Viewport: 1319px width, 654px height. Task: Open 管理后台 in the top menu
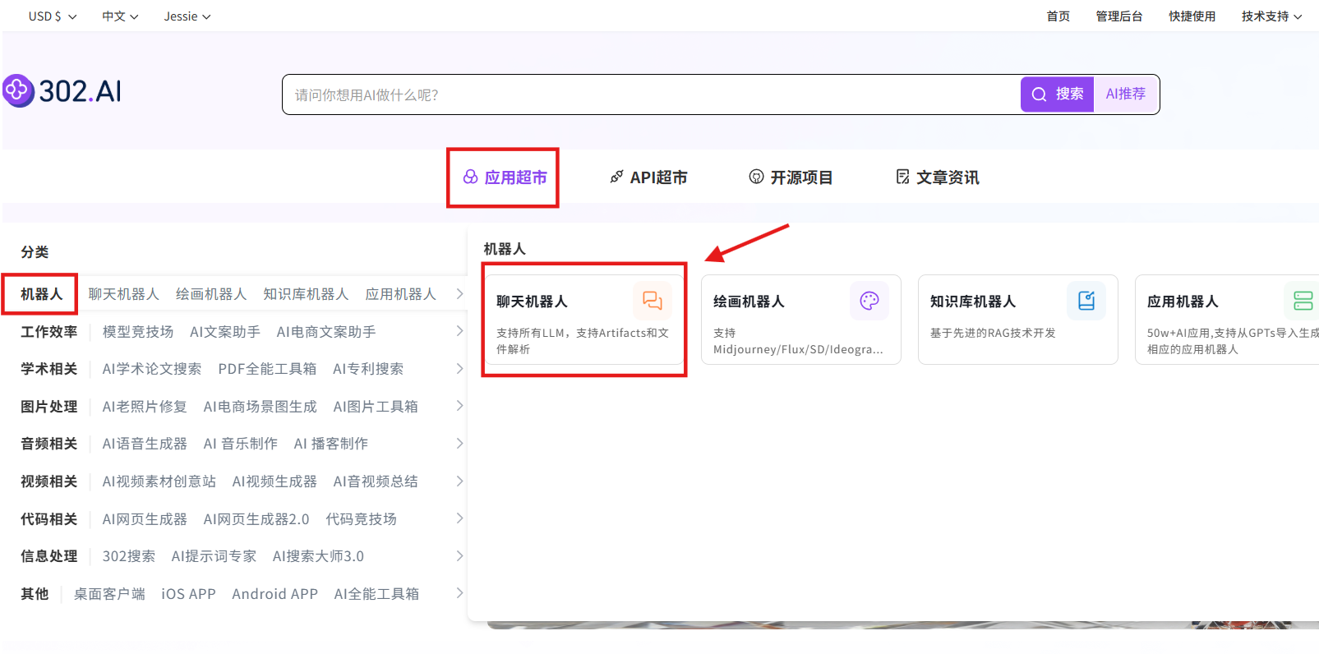(1118, 16)
